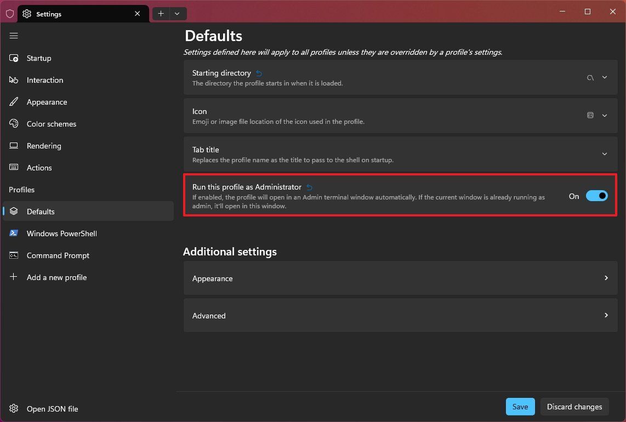The image size is (626, 422).
Task: Reset the Run as Administrator setting
Action: (309, 187)
